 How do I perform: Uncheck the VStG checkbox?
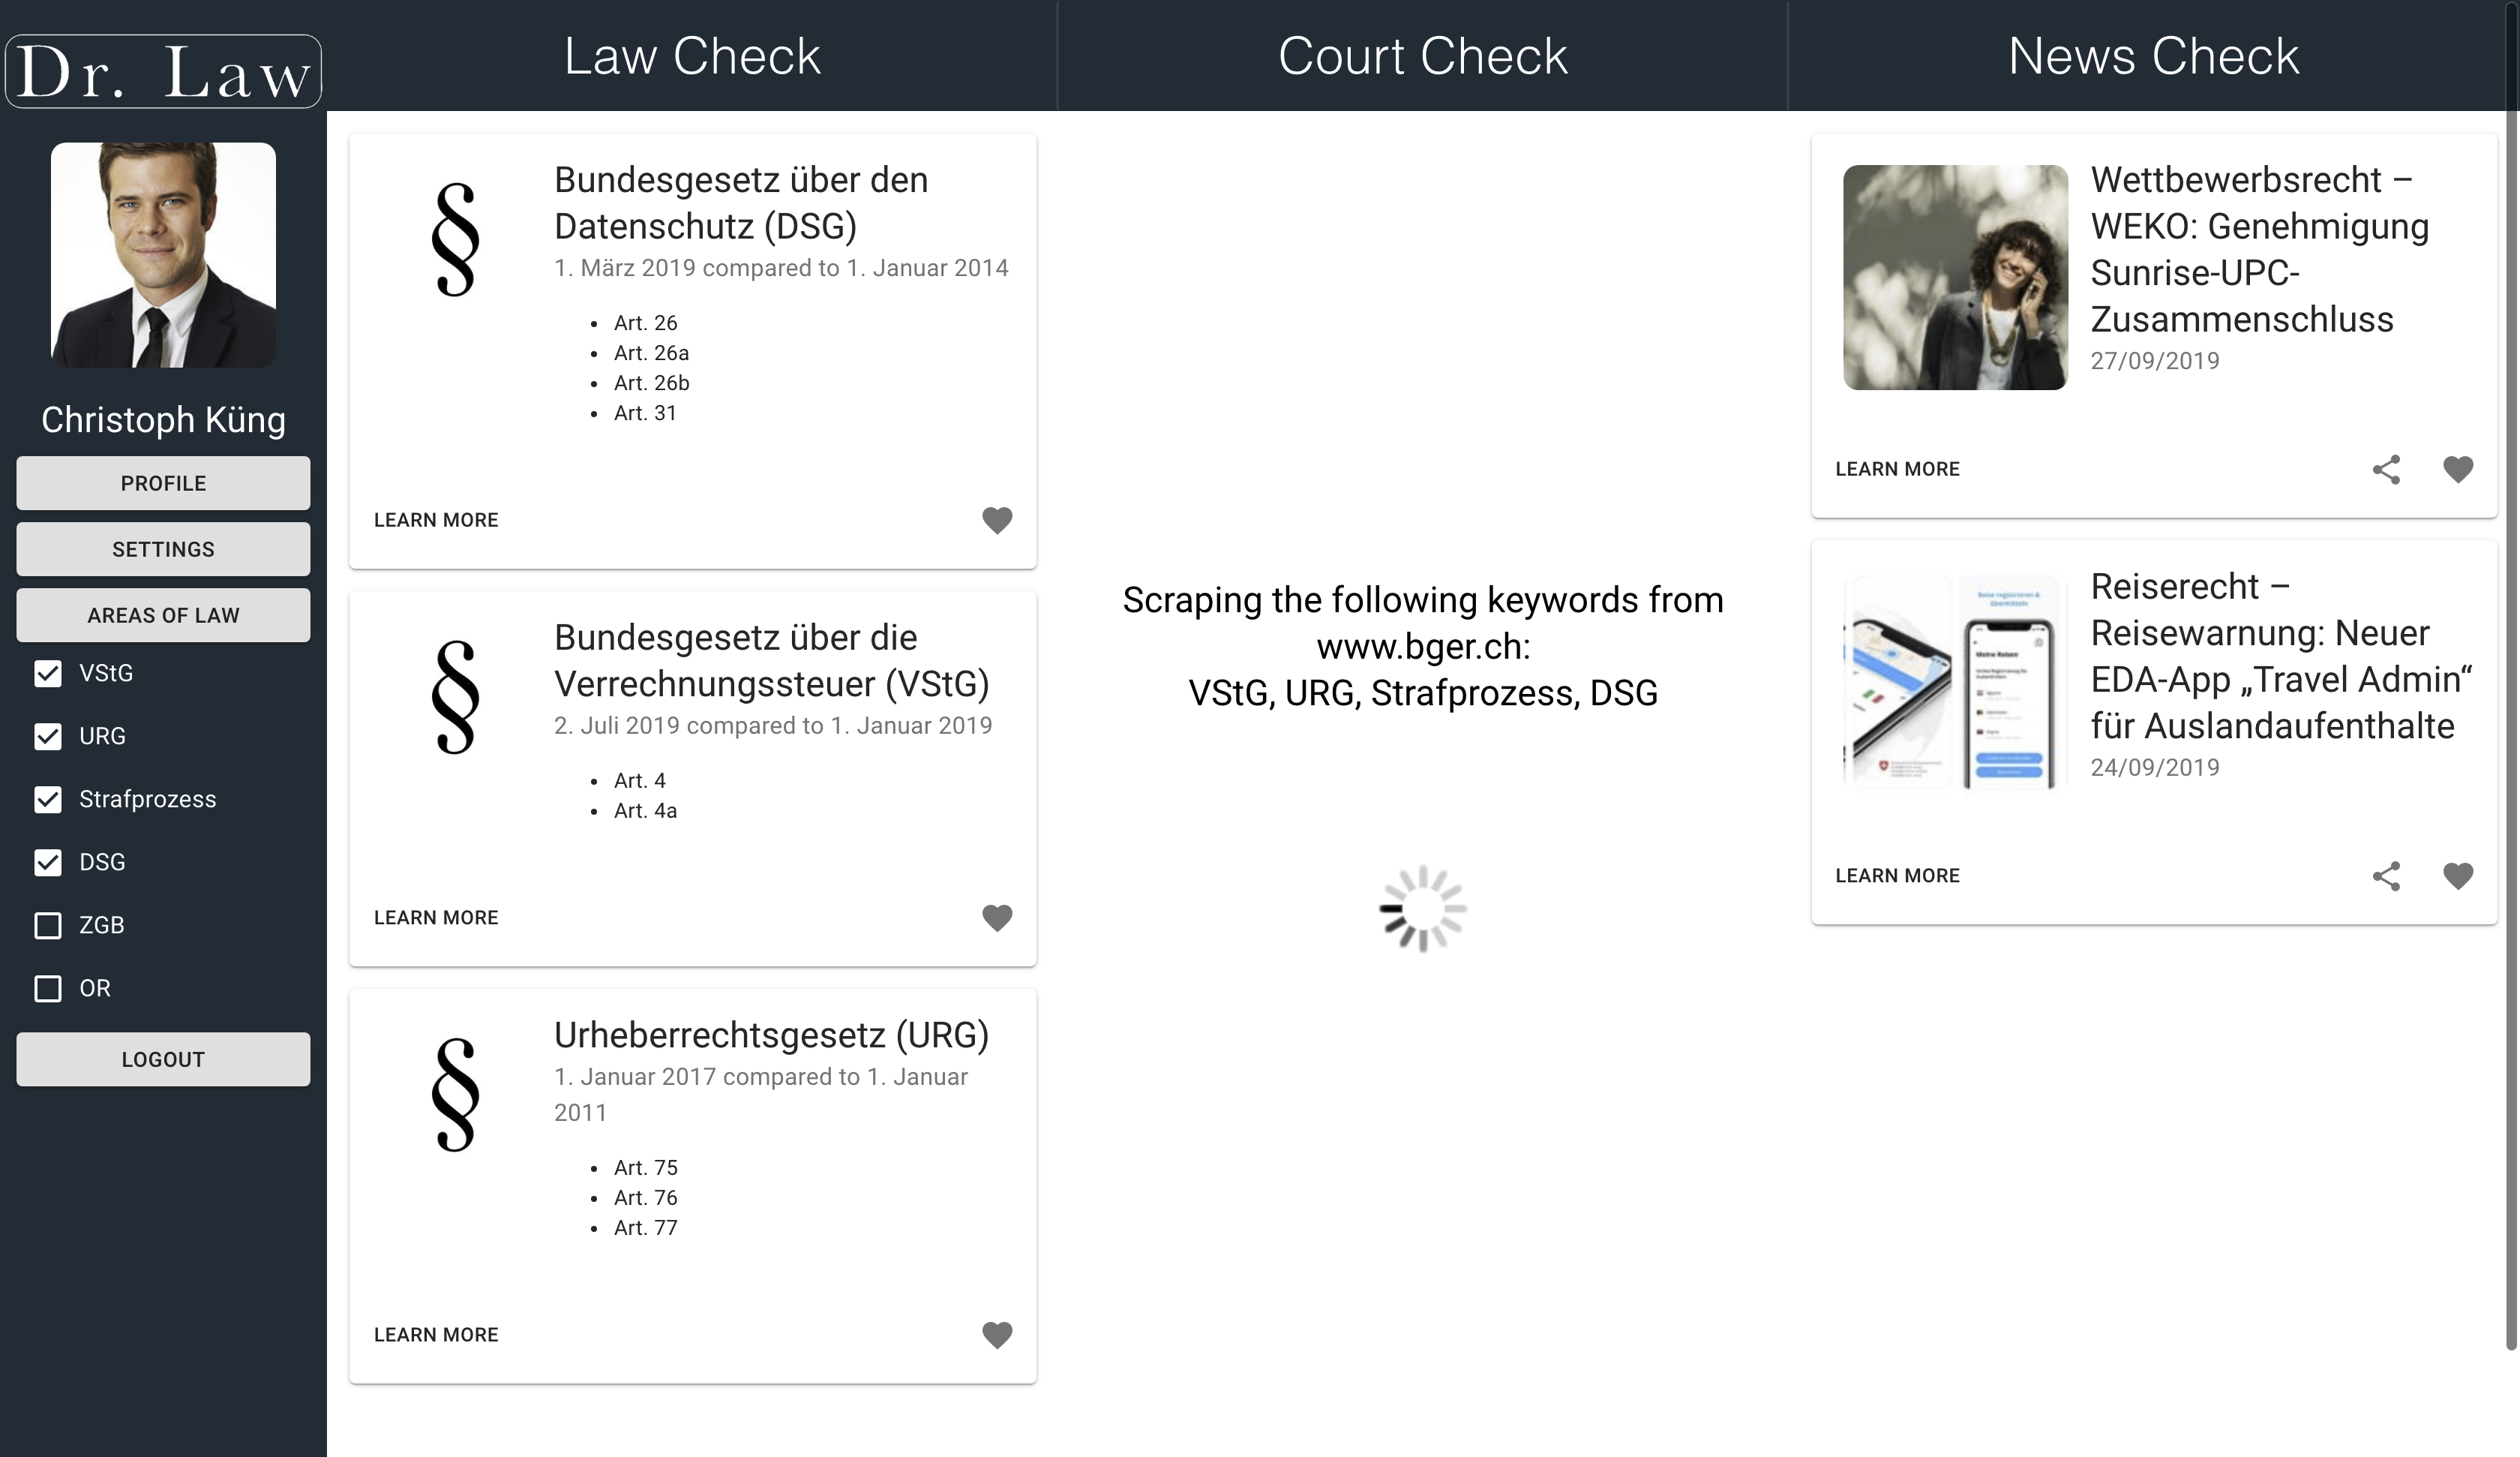pos(48,674)
